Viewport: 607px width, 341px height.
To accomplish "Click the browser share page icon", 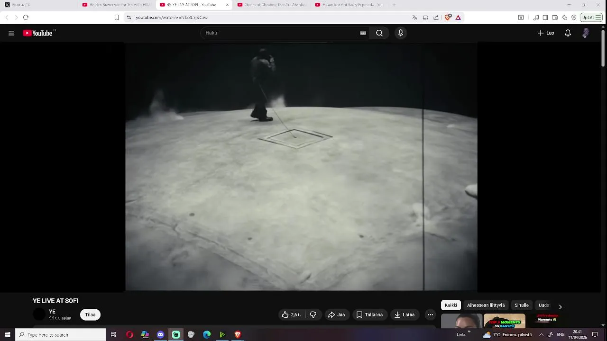I will point(436,18).
